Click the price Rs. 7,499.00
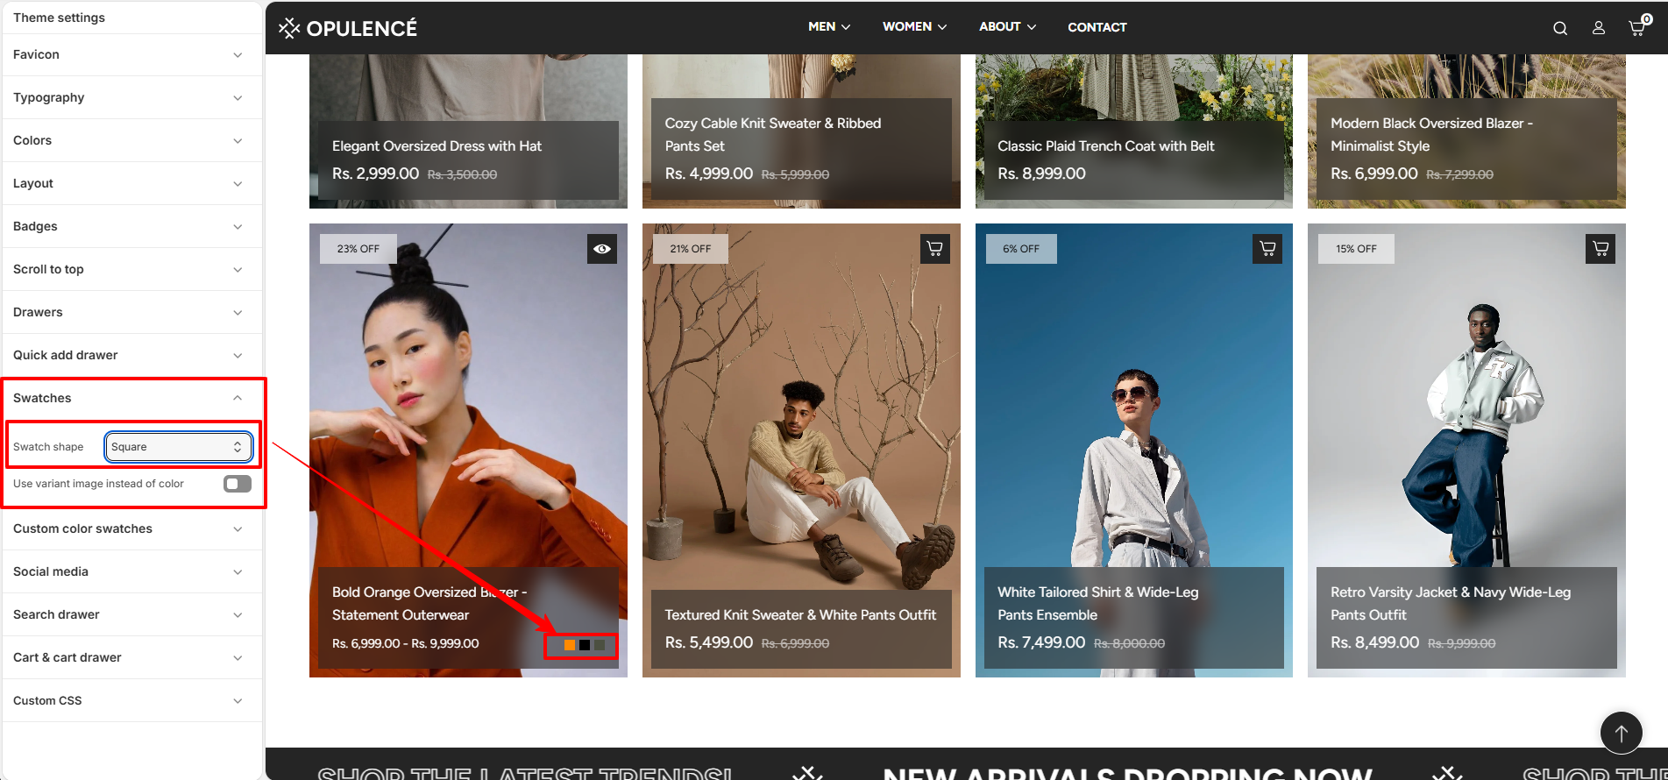 tap(1041, 642)
